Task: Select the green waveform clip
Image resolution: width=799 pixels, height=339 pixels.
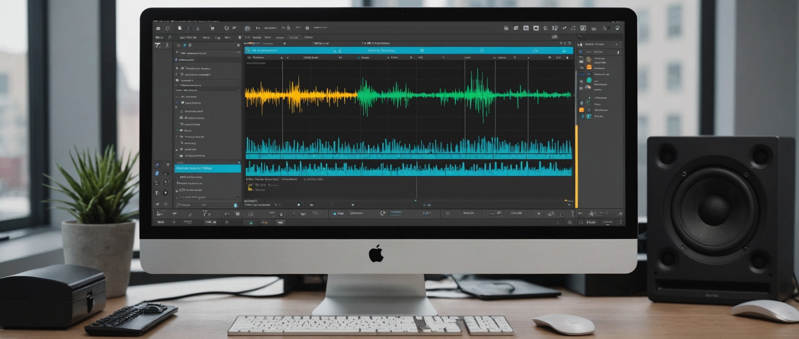Action: pyautogui.click(x=464, y=95)
